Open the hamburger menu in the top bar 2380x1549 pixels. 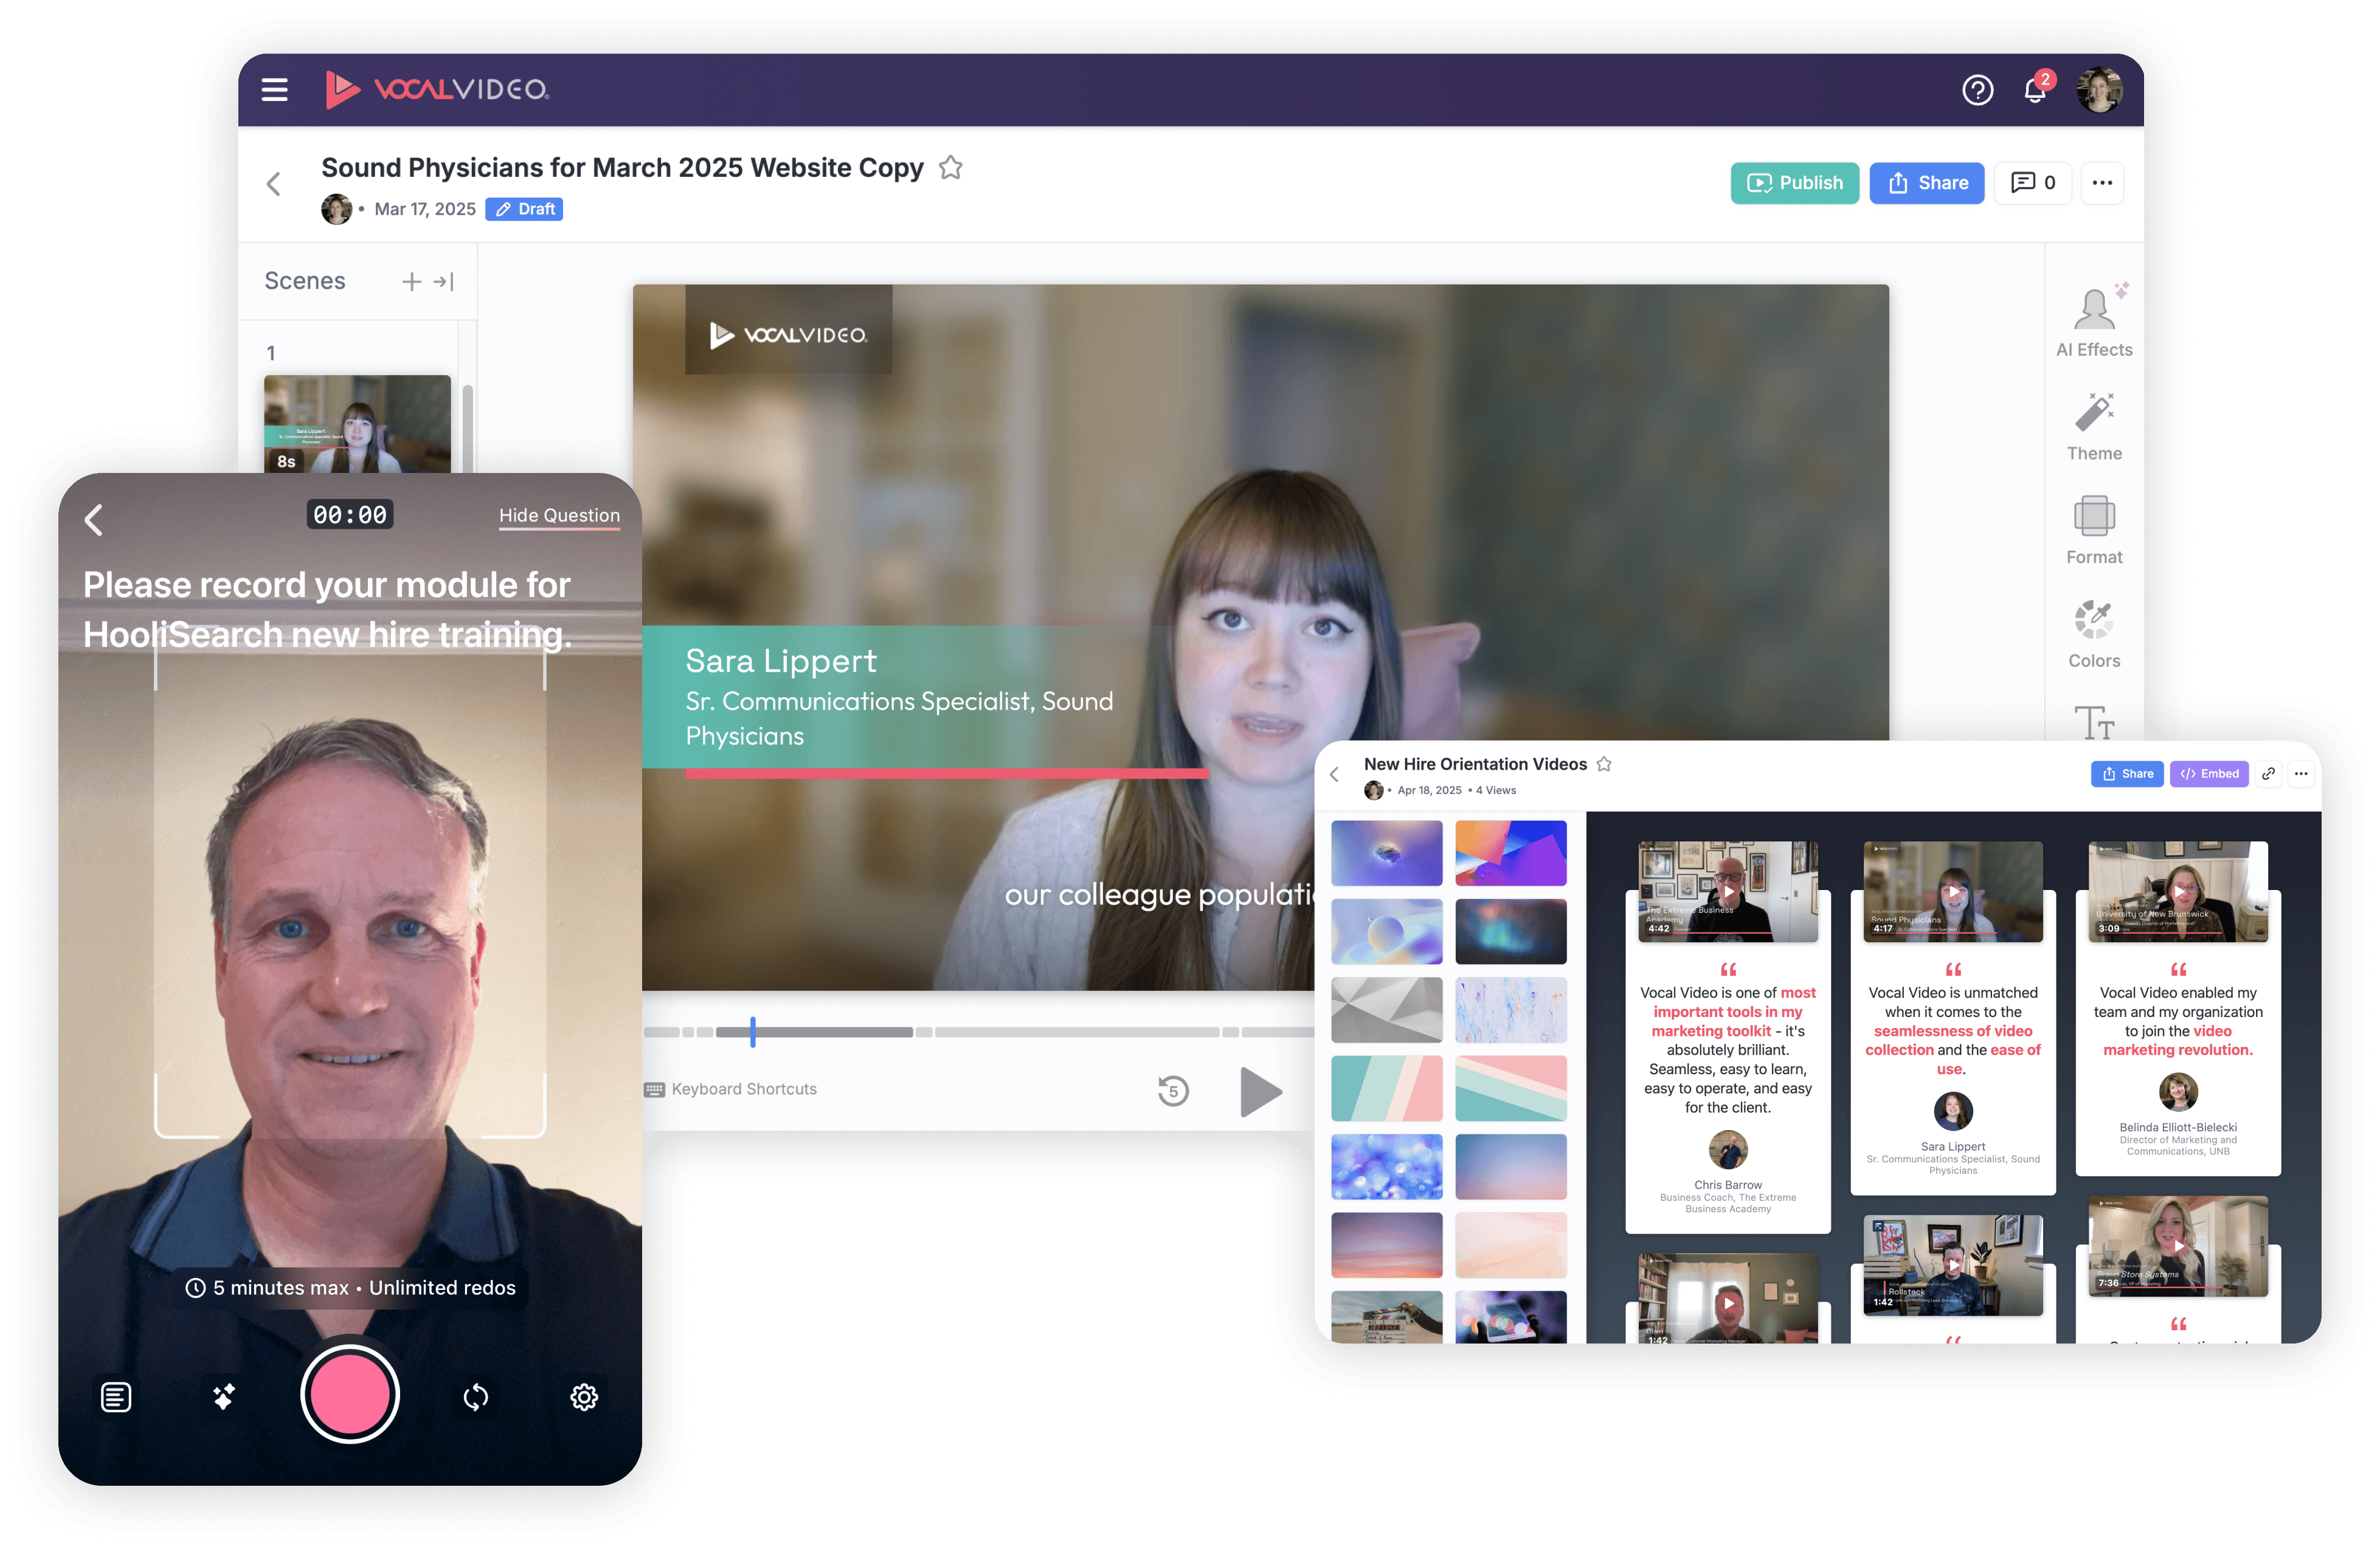point(274,90)
